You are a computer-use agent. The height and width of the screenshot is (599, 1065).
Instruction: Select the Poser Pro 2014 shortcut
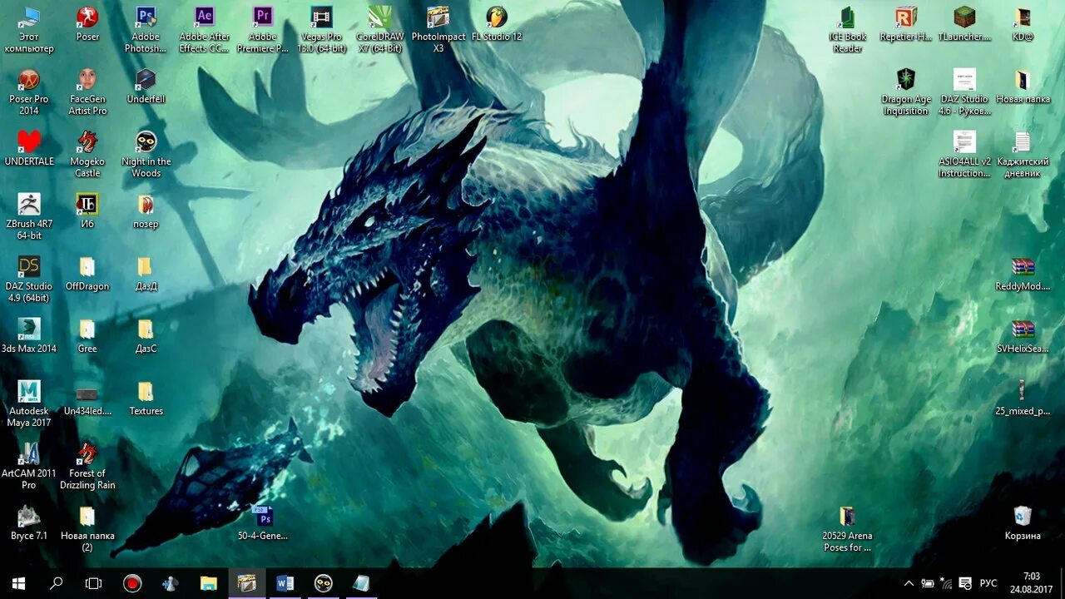[29, 92]
